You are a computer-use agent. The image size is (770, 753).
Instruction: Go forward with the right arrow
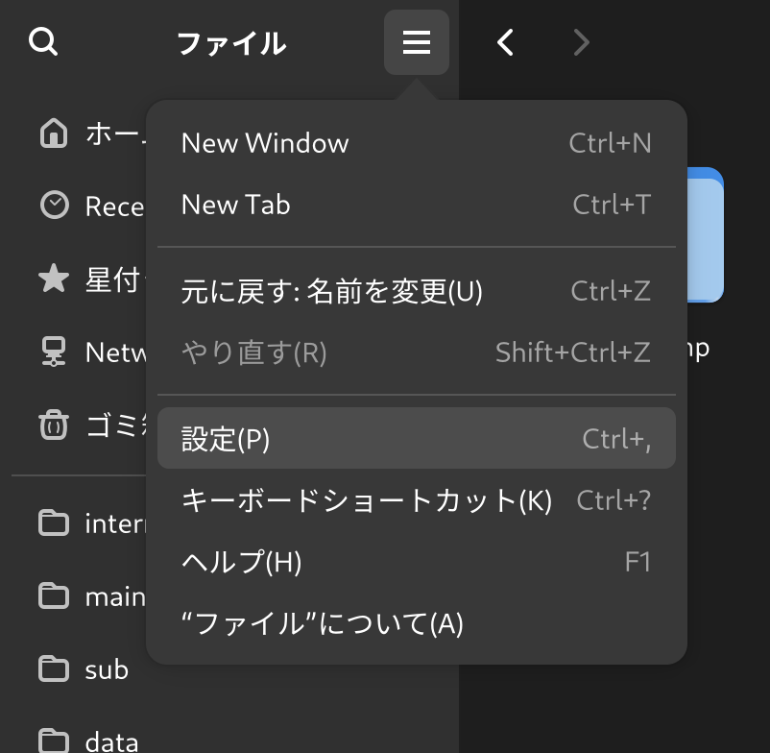[x=582, y=42]
